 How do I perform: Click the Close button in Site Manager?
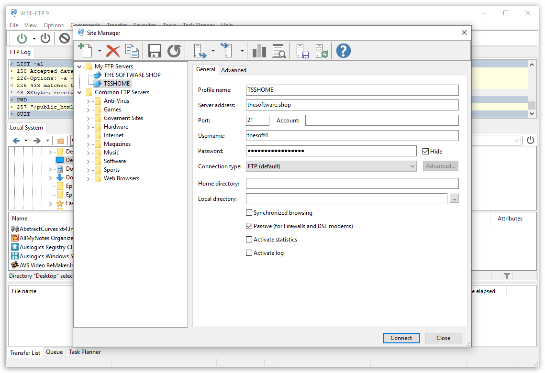point(443,338)
